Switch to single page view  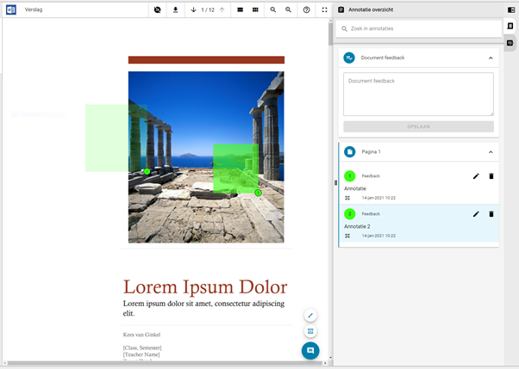241,10
